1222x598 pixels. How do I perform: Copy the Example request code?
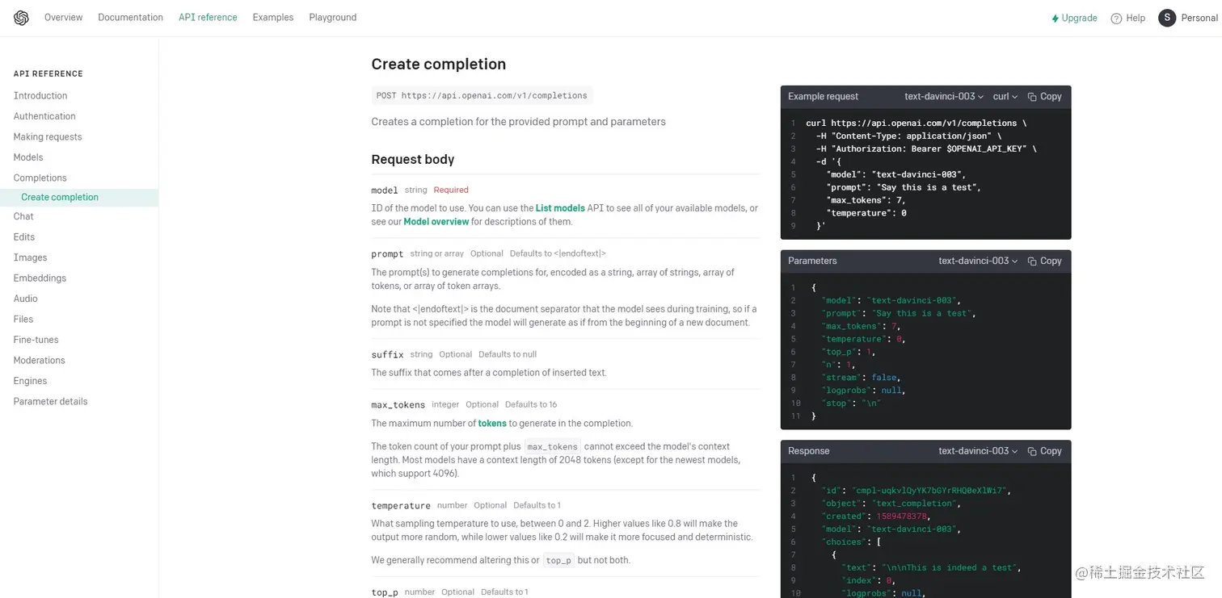(1044, 97)
